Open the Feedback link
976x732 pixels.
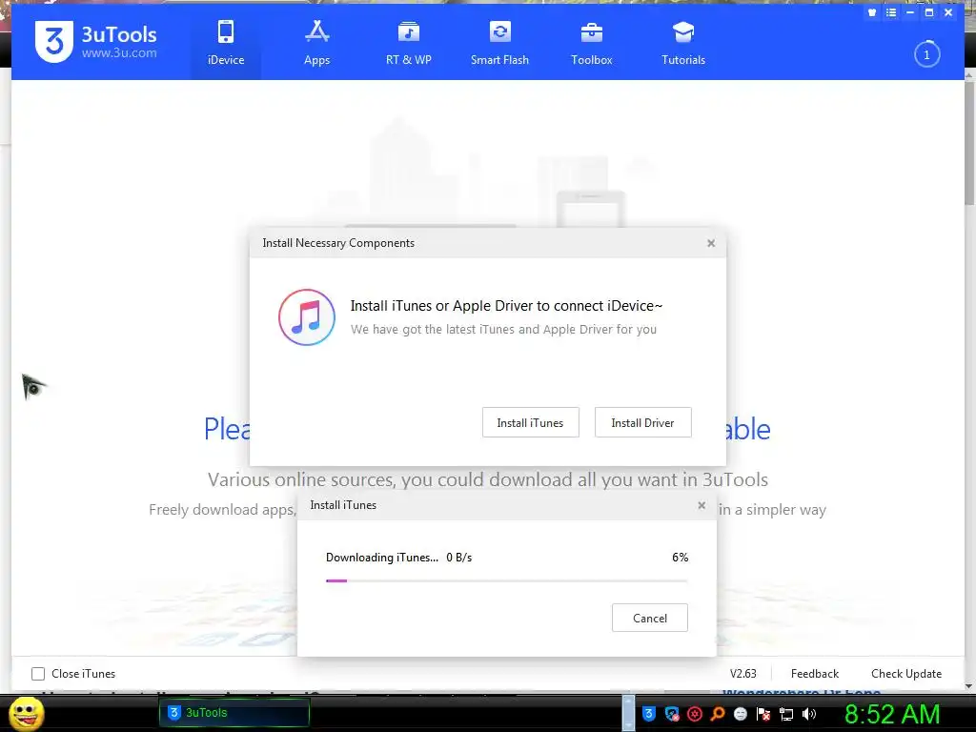coord(814,674)
